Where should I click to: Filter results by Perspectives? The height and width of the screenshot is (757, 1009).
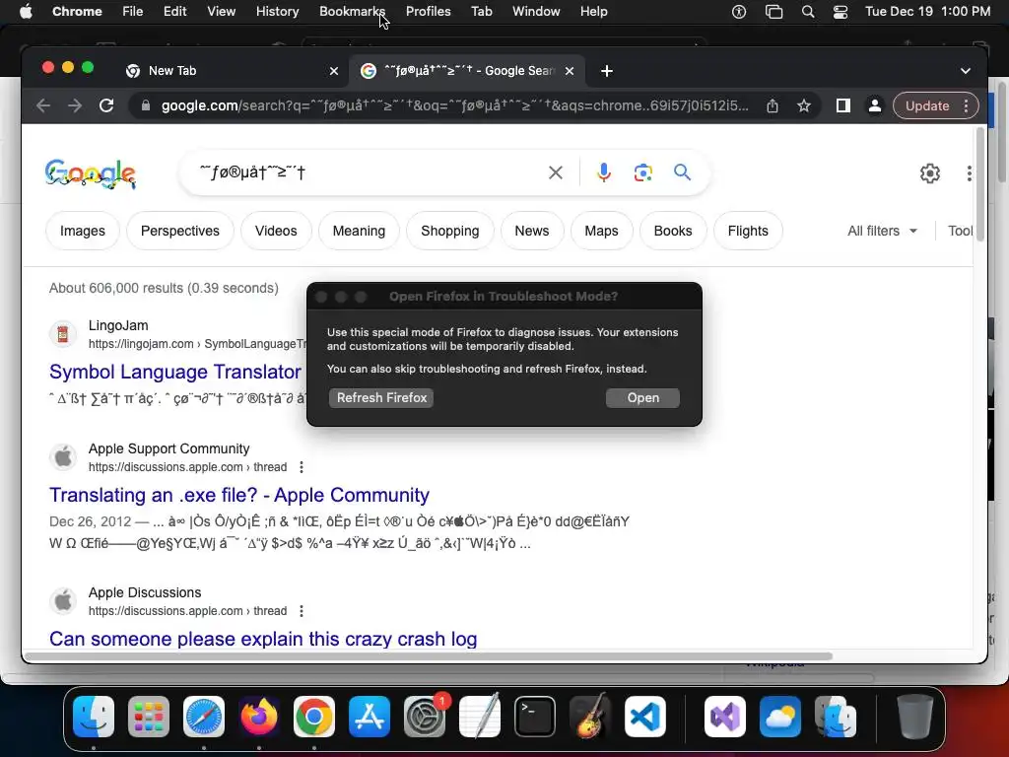[180, 231]
